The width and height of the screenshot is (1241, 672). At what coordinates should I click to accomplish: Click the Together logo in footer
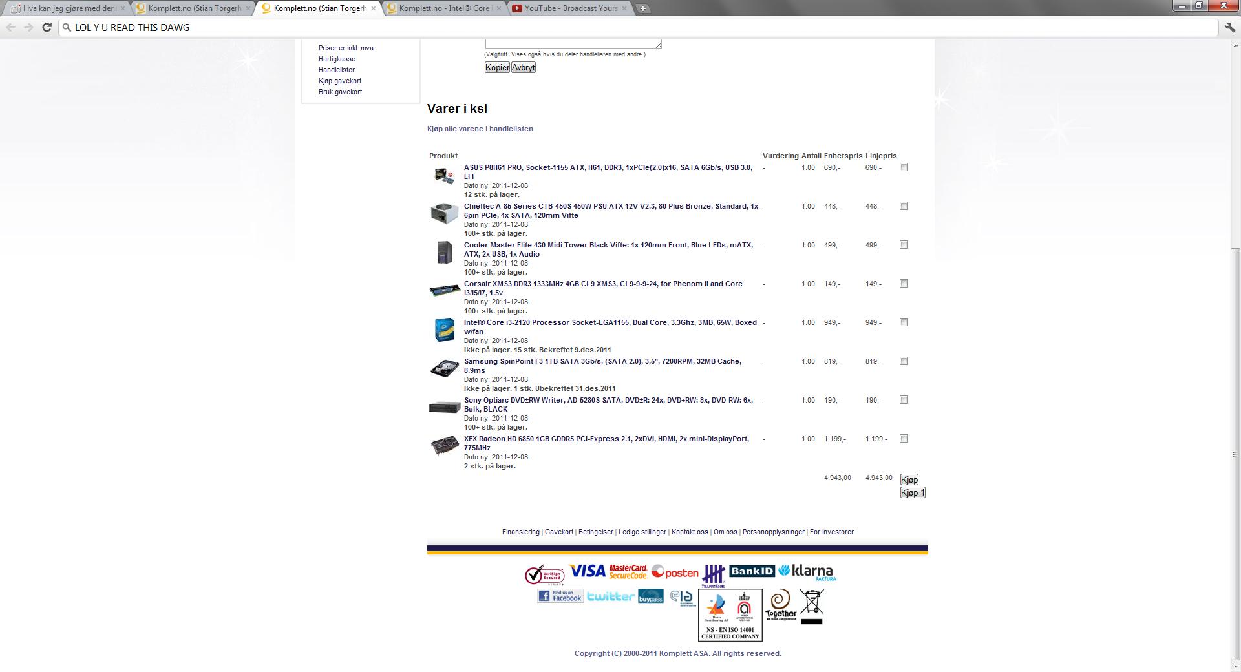click(x=781, y=605)
